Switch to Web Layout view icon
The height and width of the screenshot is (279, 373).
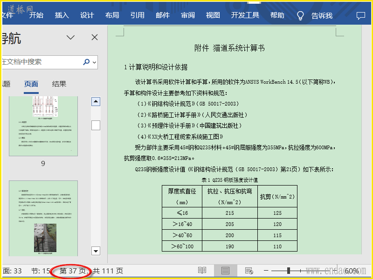(249, 271)
